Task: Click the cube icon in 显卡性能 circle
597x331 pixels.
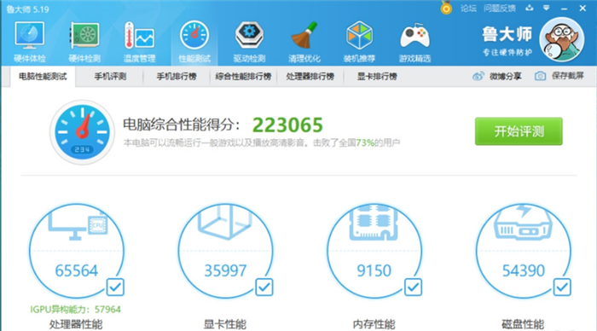Action: click(x=225, y=222)
